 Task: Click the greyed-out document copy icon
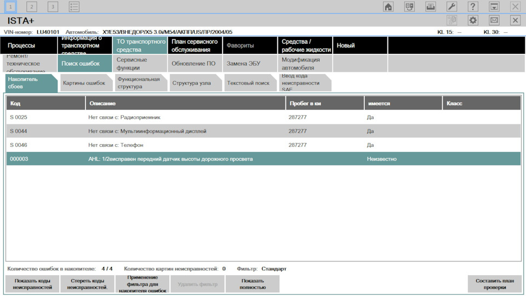(451, 20)
